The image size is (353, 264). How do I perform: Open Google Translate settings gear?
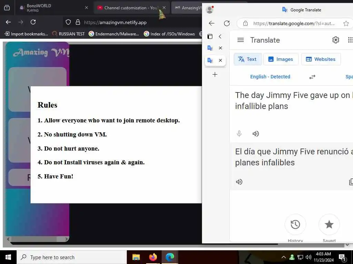(x=336, y=40)
